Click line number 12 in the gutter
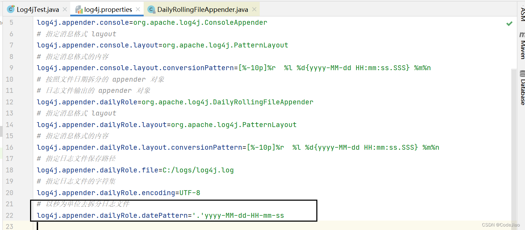The width and height of the screenshot is (525, 230). pos(9,102)
